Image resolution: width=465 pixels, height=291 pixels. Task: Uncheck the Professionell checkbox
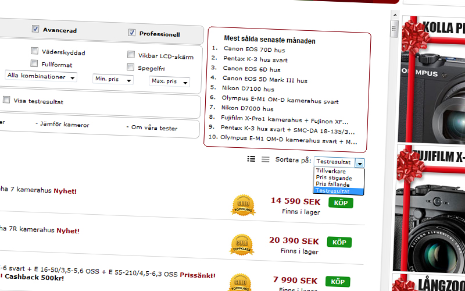132,33
